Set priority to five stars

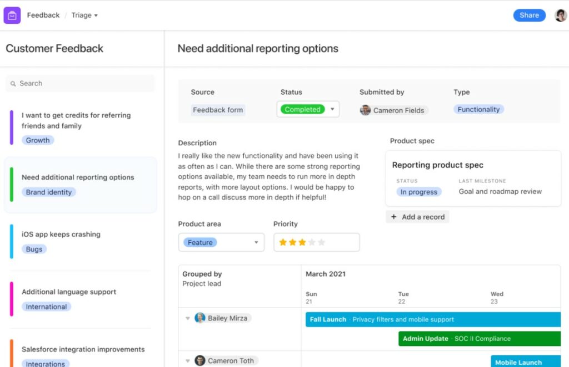[x=321, y=242]
